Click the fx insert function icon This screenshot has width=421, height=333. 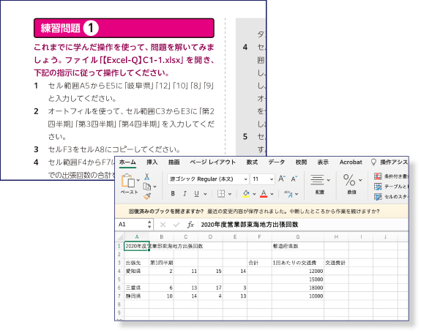(x=190, y=225)
